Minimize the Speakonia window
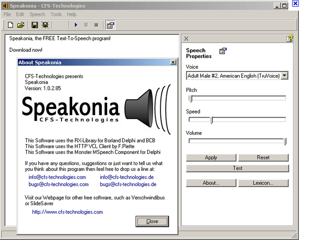The width and height of the screenshot is (310, 240). click(x=277, y=6)
